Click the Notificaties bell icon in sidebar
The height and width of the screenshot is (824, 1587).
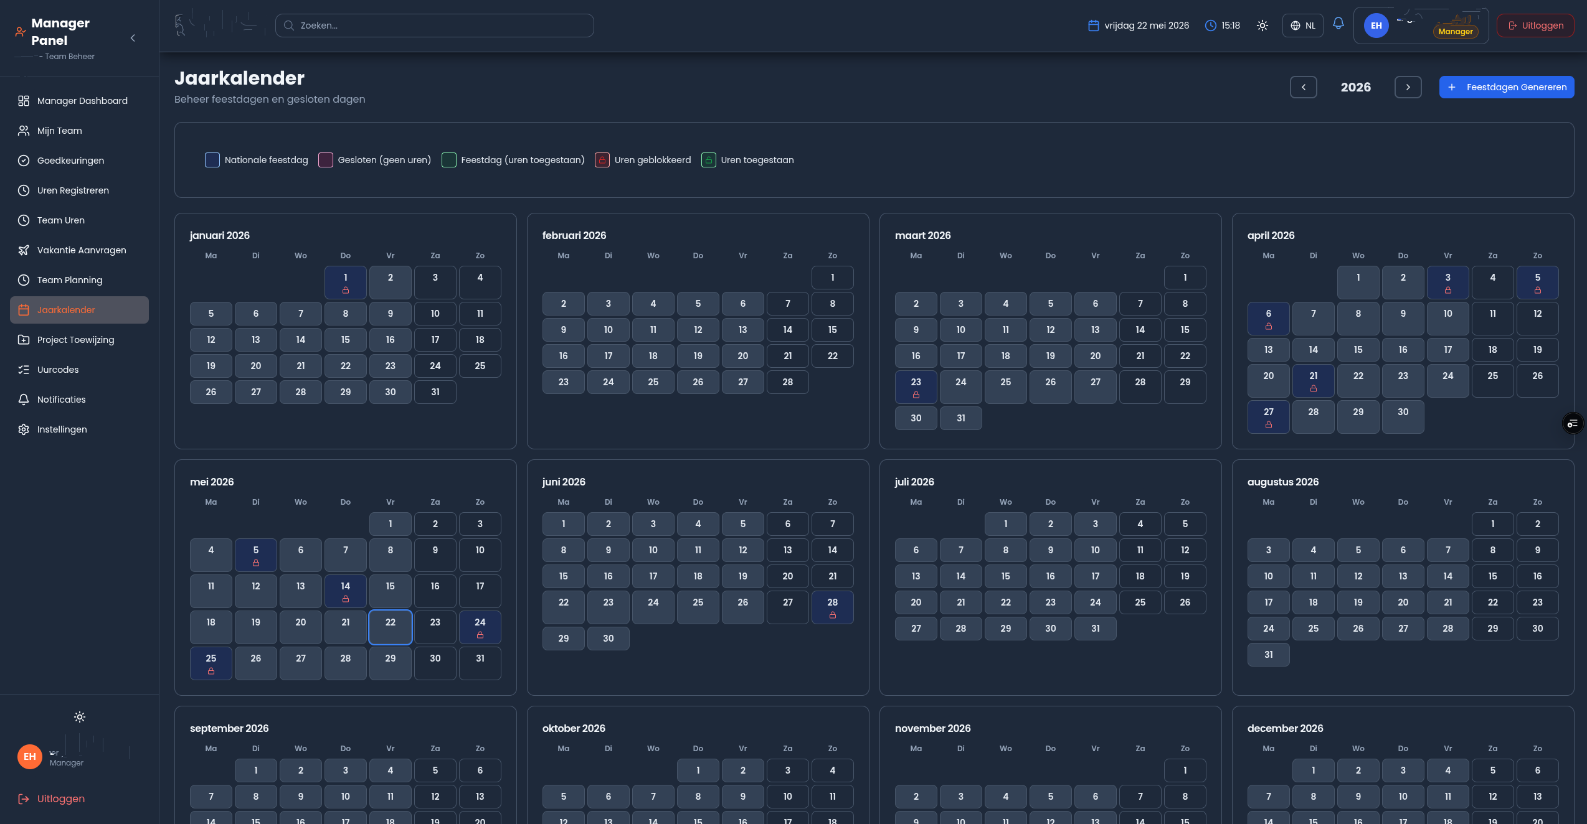(x=24, y=400)
